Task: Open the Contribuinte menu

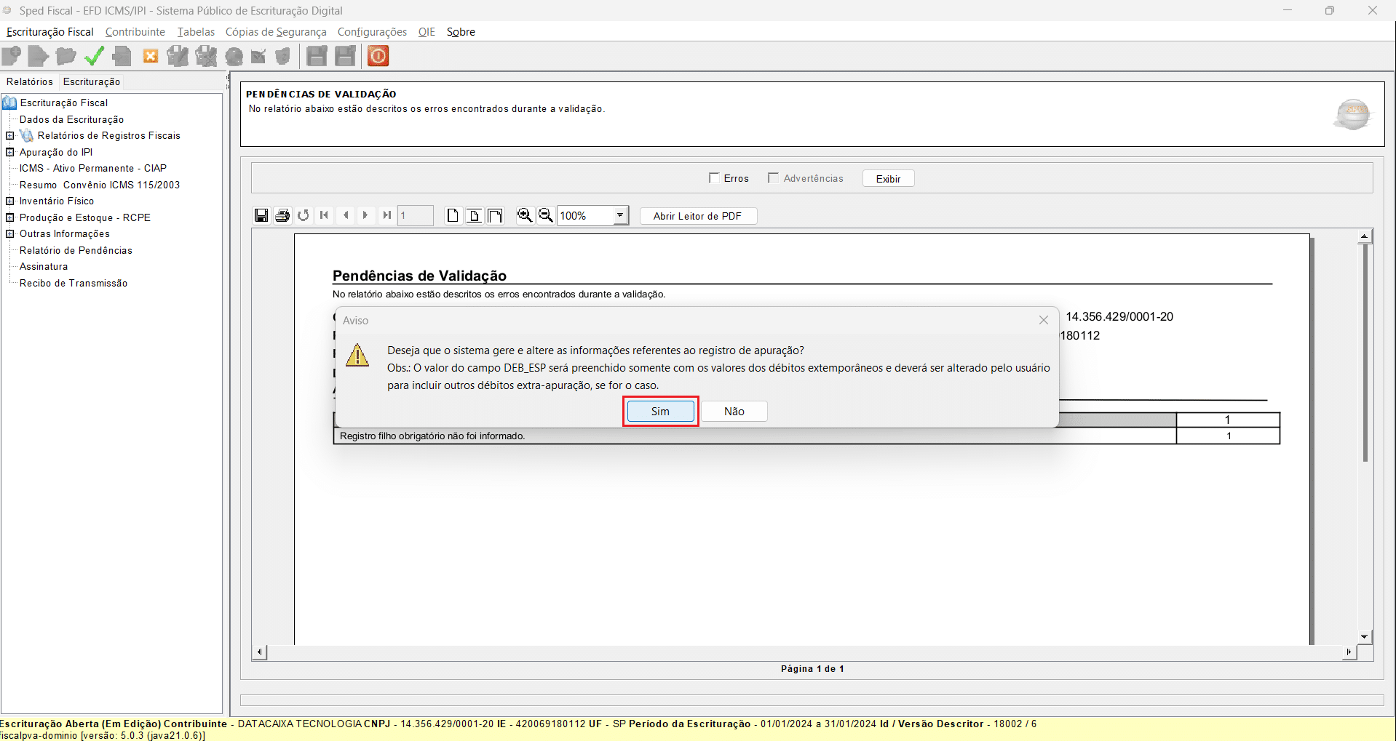Action: [x=135, y=32]
